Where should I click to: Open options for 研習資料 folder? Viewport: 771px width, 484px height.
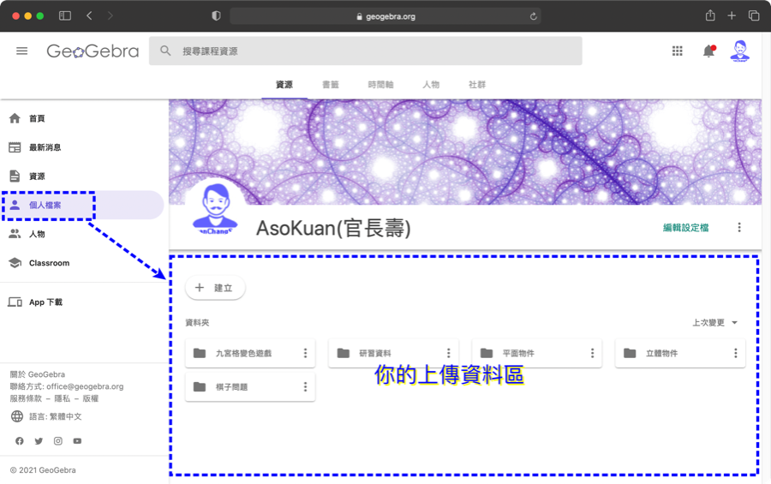click(x=448, y=353)
